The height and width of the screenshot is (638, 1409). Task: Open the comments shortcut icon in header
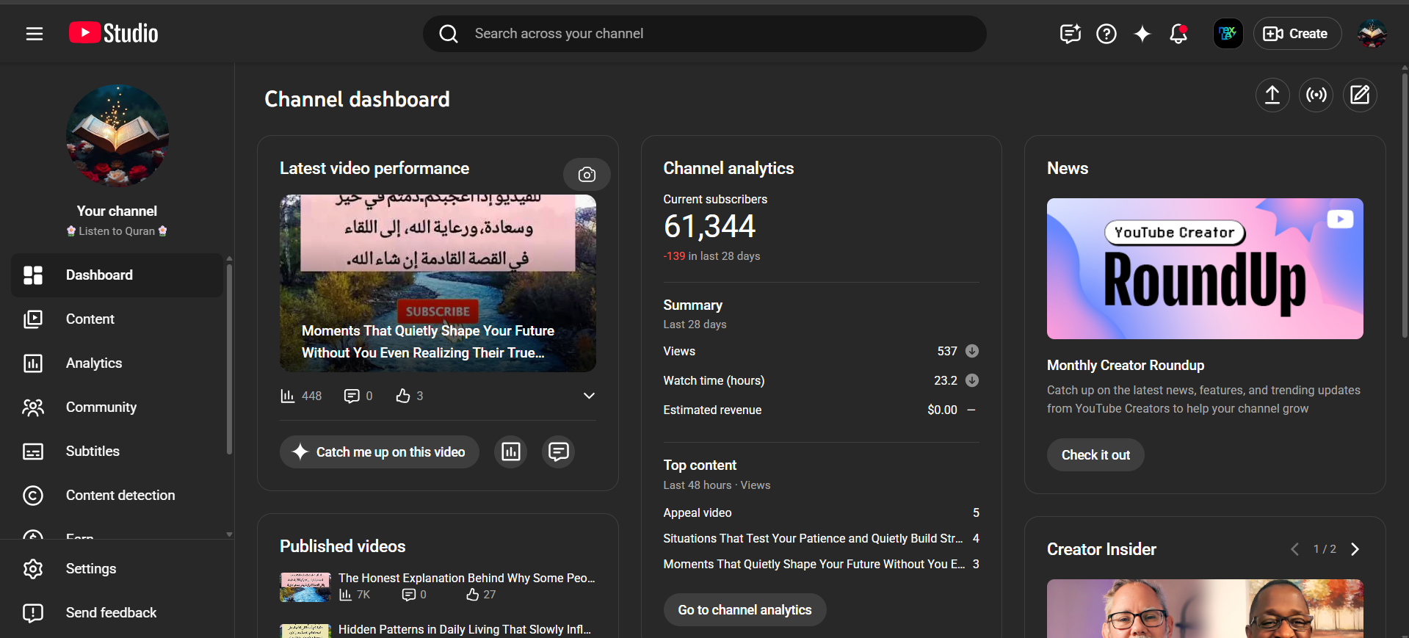pos(1071,34)
